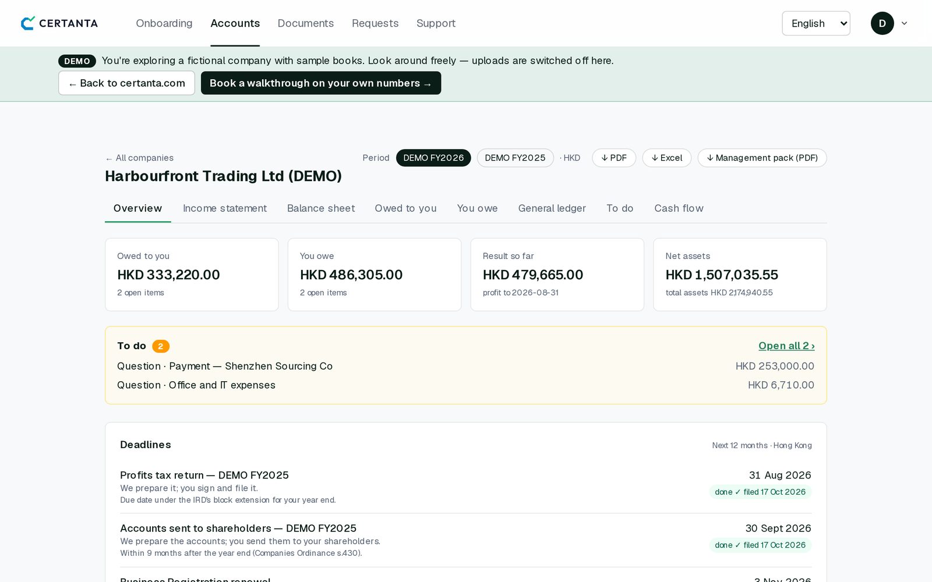Open the To do tab

620,208
